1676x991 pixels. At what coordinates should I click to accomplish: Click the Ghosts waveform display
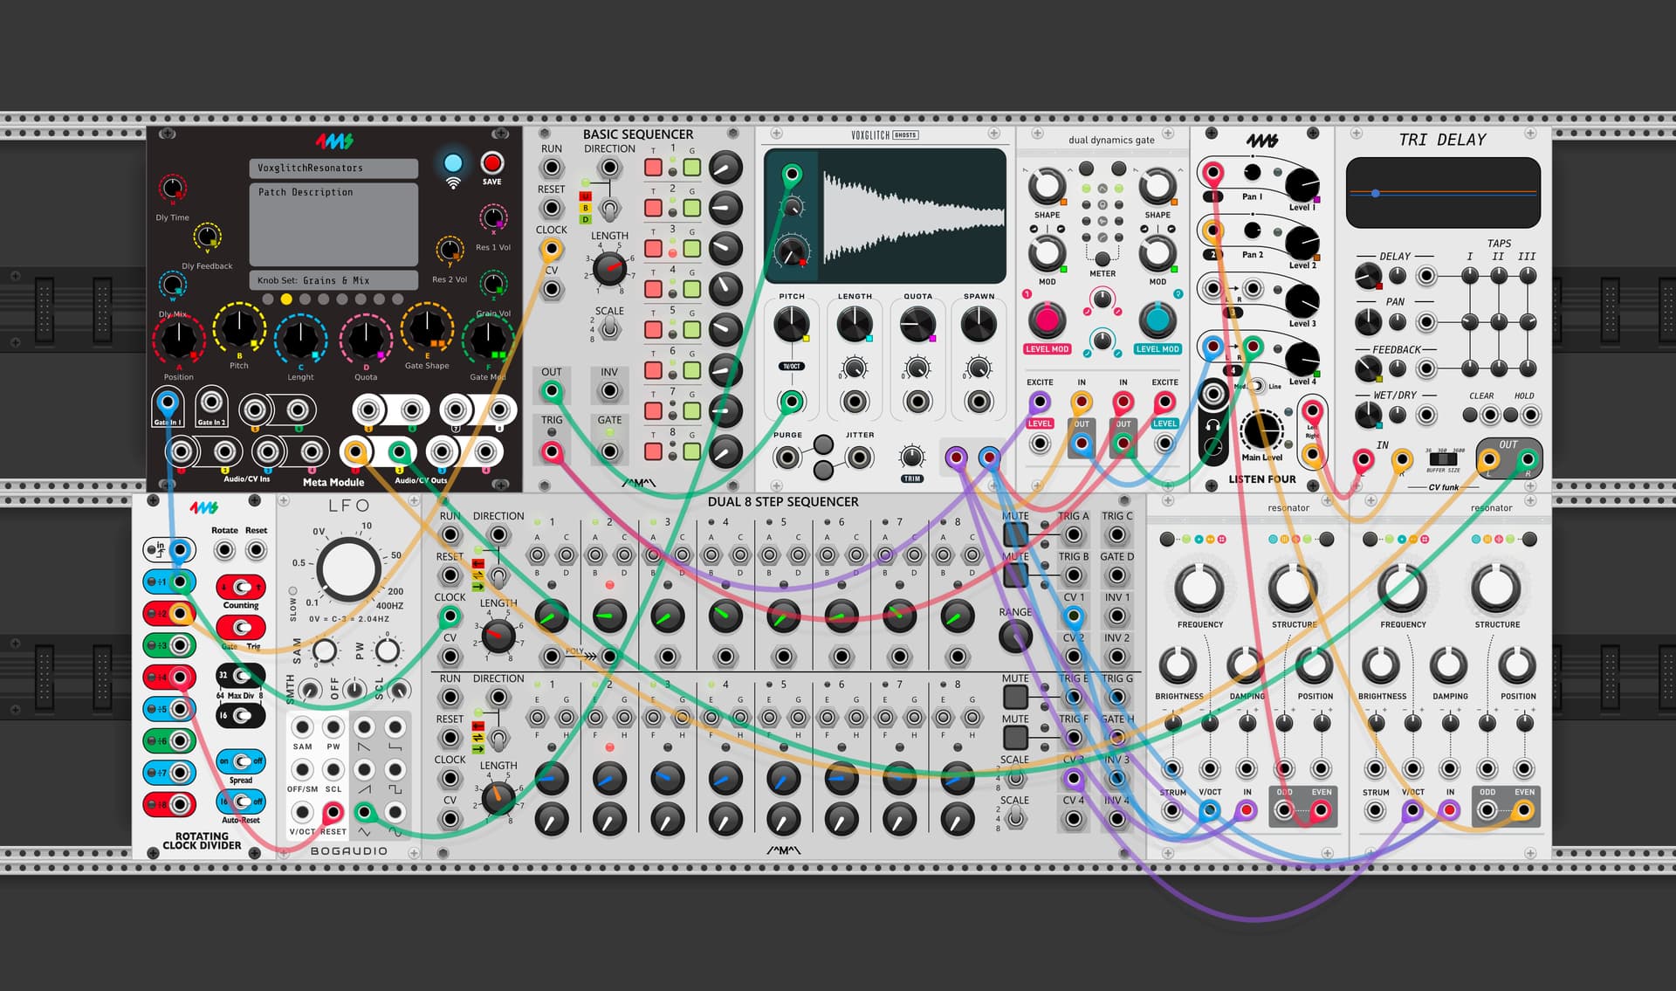point(911,215)
